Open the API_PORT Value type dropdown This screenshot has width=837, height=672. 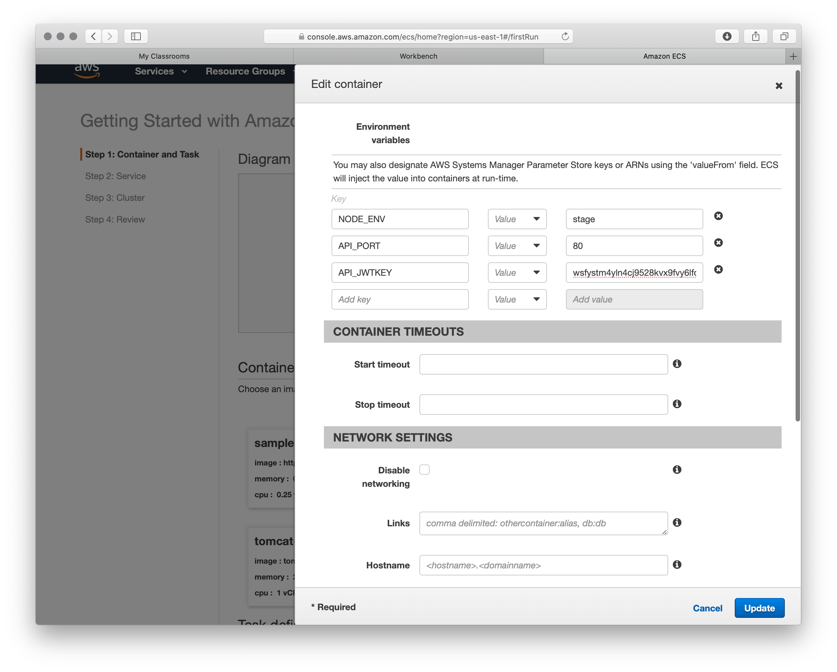coord(517,246)
